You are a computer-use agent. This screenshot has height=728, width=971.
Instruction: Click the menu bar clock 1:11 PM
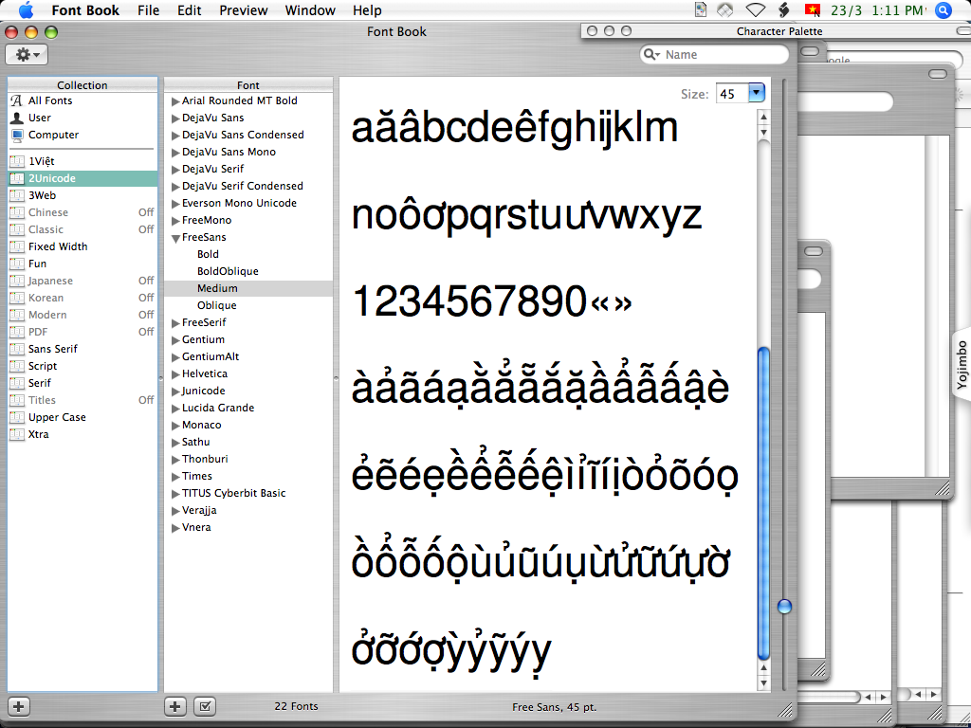[x=898, y=10]
